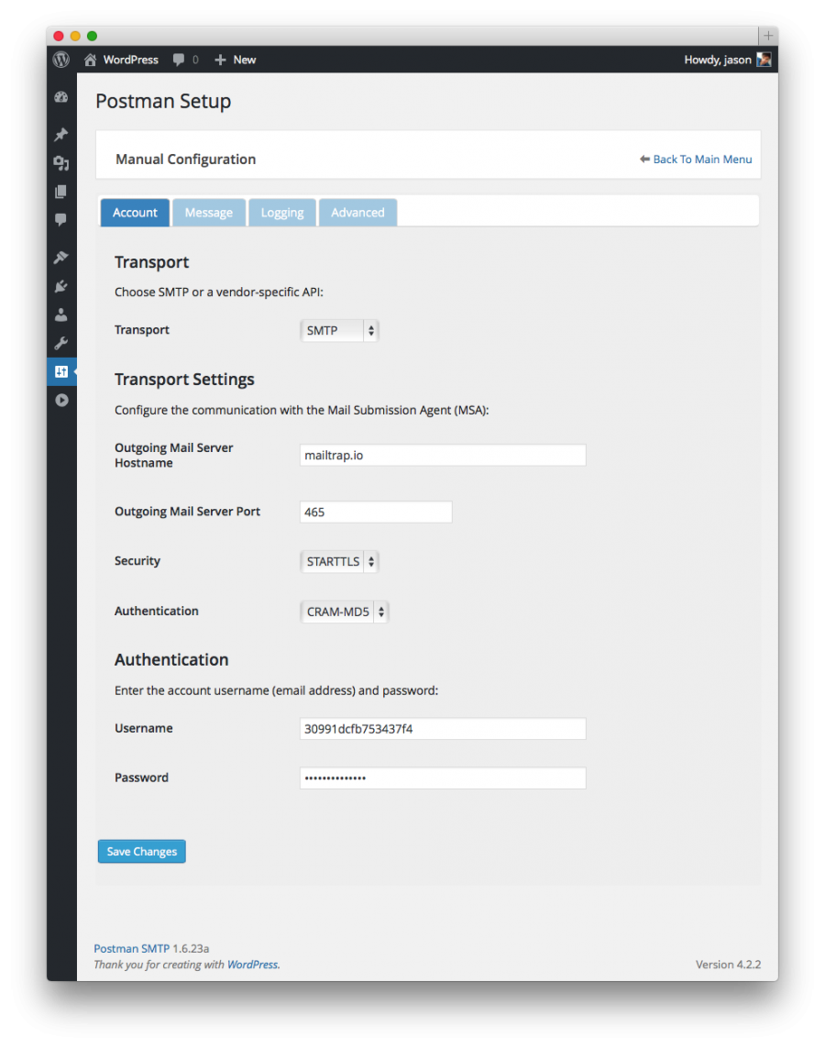825x1048 pixels.
Task: Open the Postman SMTP footer link
Action: pyautogui.click(x=131, y=948)
